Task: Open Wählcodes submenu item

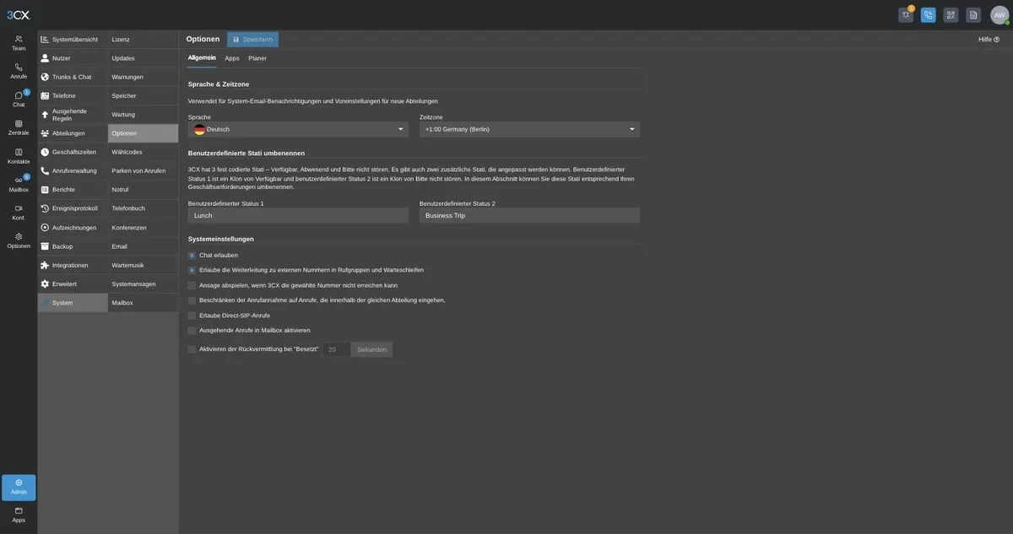Action: (144, 152)
